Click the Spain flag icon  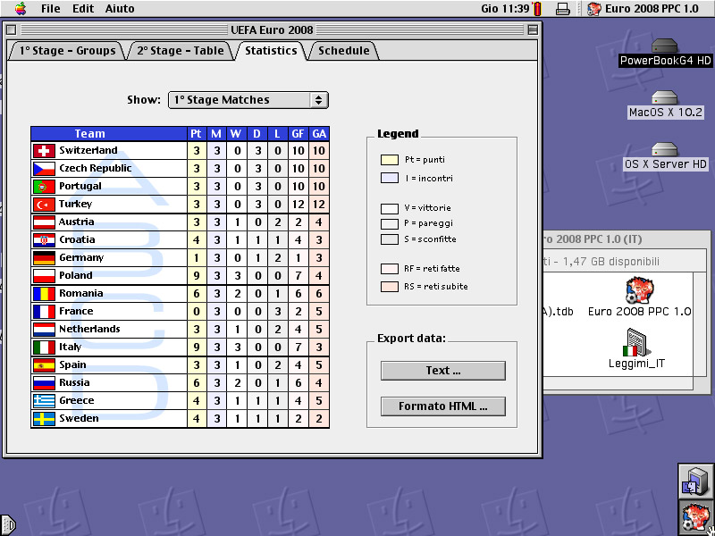[44, 365]
